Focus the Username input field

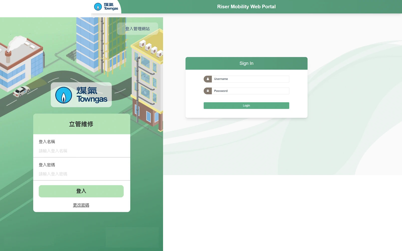coord(250,79)
